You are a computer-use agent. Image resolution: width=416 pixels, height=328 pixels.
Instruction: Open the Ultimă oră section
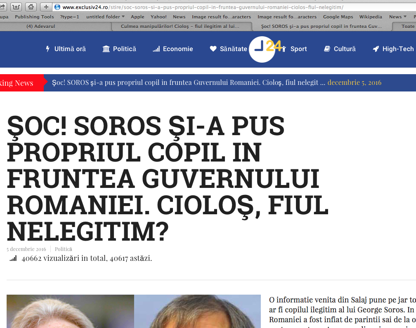70,49
